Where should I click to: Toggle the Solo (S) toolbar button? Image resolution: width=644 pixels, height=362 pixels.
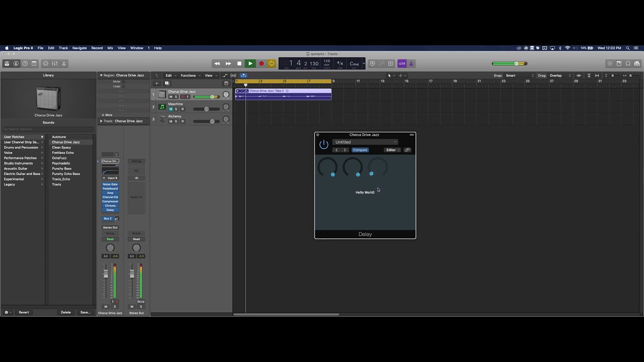pyautogui.click(x=390, y=63)
